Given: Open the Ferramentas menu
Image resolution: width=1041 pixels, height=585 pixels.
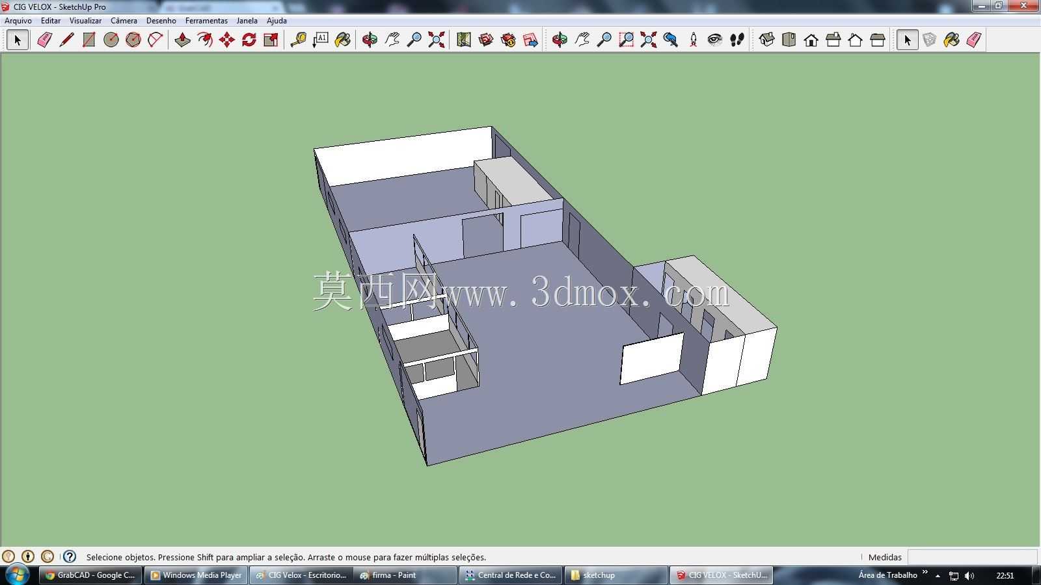Looking at the screenshot, I should [x=206, y=21].
